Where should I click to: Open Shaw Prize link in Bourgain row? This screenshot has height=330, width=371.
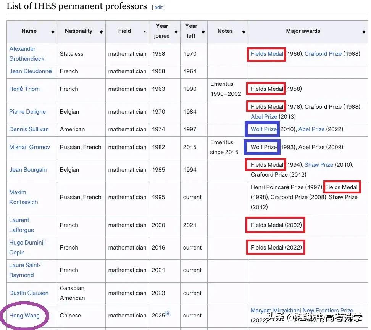pos(319,165)
